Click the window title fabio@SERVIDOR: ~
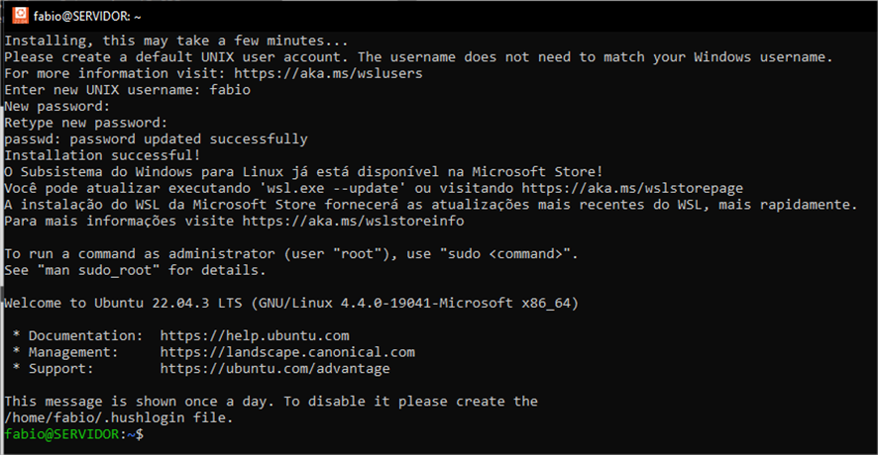The image size is (878, 455). (x=87, y=17)
